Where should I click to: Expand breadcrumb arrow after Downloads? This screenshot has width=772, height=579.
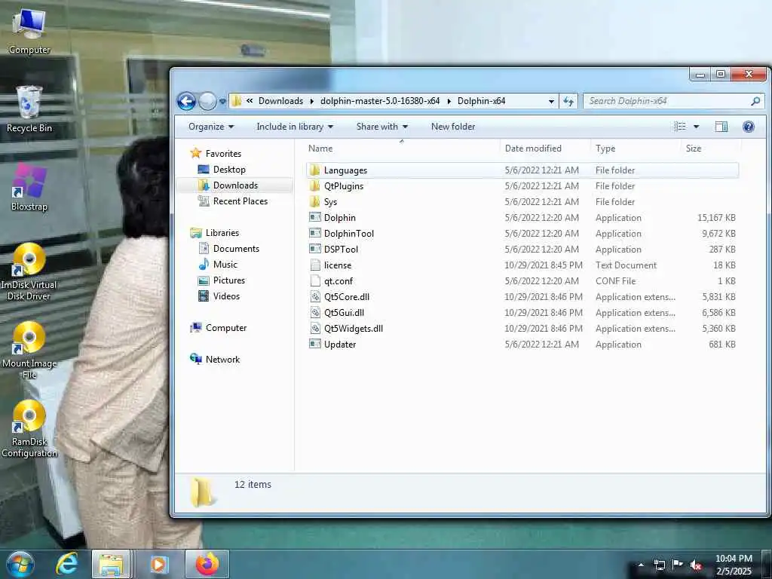pos(311,102)
